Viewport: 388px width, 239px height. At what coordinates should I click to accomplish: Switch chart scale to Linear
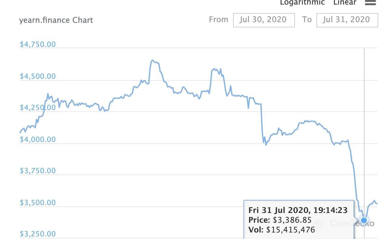[345, 3]
